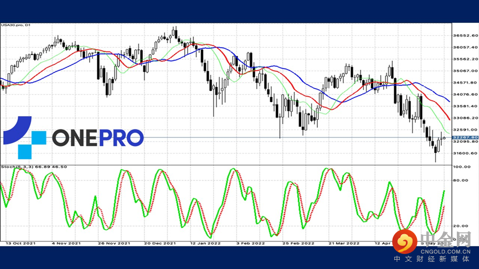Click price axis label 33086.20
Image resolution: width=479 pixels, height=269 pixels.
pos(465,118)
